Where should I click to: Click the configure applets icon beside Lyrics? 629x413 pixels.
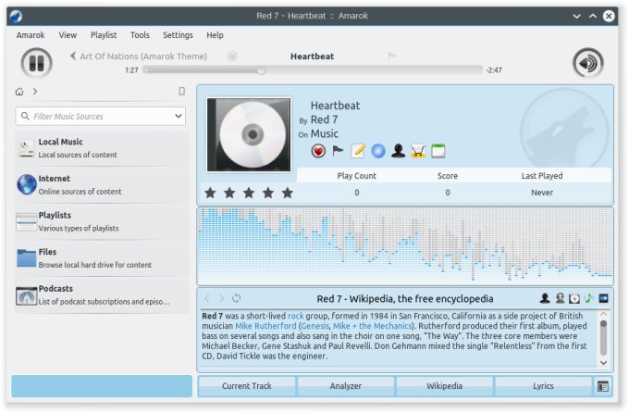pyautogui.click(x=603, y=386)
